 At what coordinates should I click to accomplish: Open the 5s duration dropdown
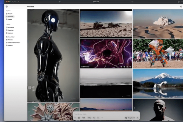[94, 118]
